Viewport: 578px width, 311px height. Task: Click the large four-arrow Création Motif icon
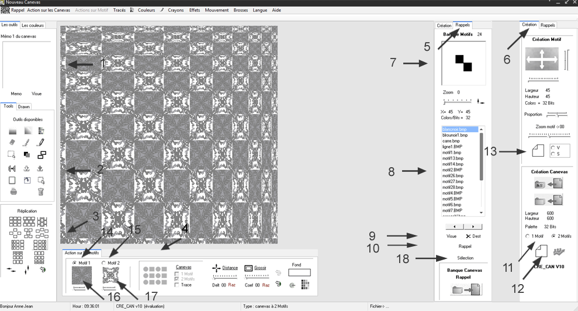click(542, 60)
